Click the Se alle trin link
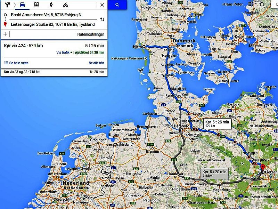The height and width of the screenshot is (209, 278). [96, 63]
